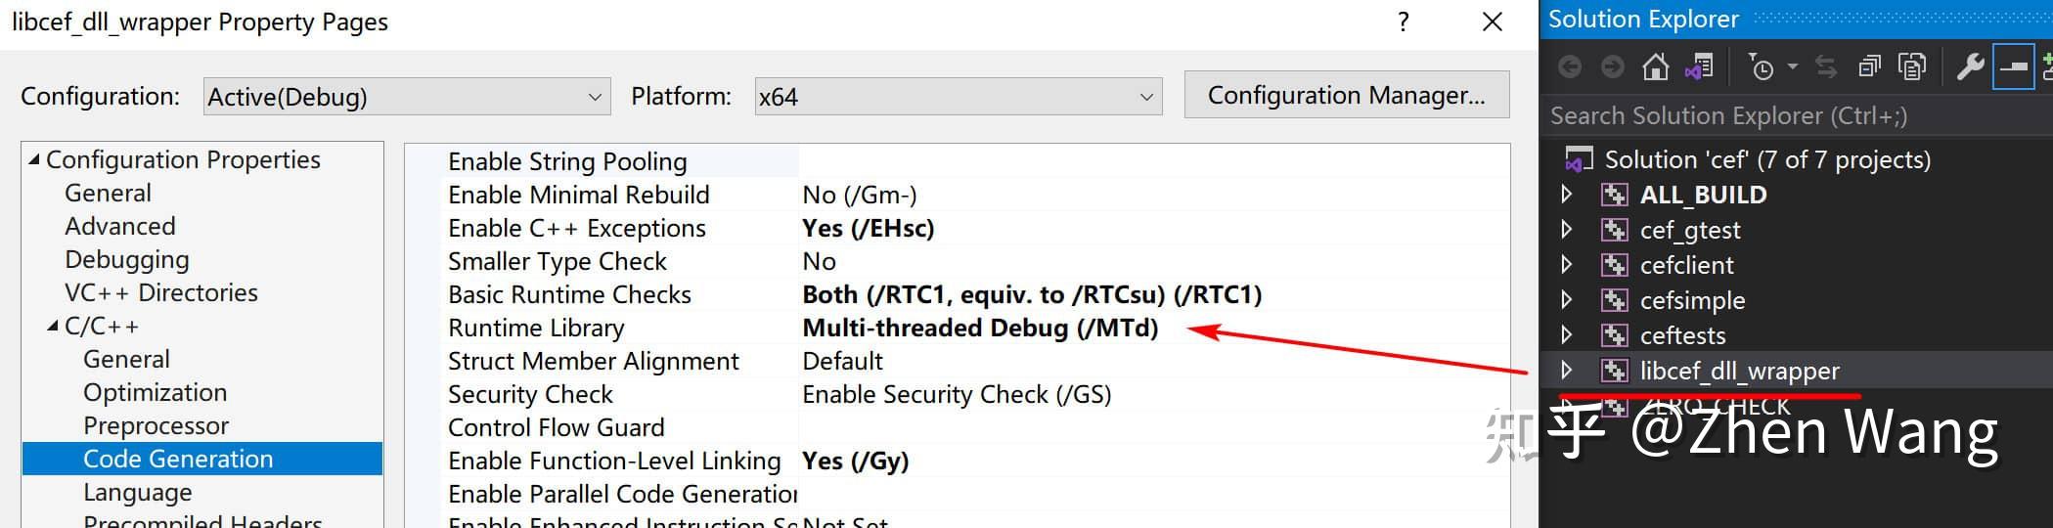Switch between solution and folder views

[x=1699, y=66]
